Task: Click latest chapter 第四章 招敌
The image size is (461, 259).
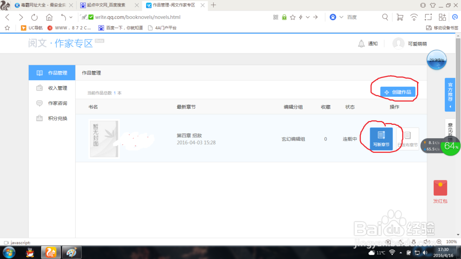Action: 189,135
